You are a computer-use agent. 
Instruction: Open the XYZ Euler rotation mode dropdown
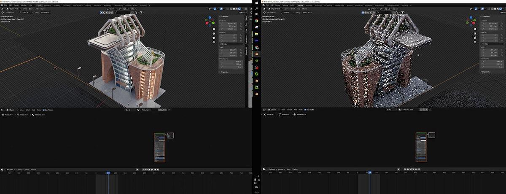[231, 44]
